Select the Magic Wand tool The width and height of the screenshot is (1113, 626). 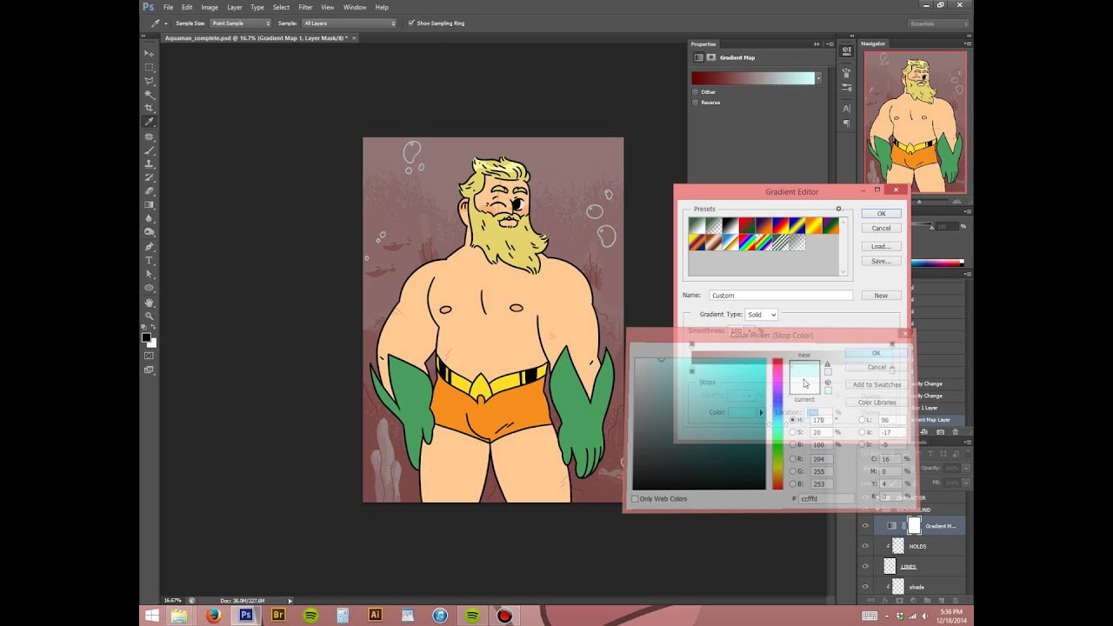click(x=149, y=94)
